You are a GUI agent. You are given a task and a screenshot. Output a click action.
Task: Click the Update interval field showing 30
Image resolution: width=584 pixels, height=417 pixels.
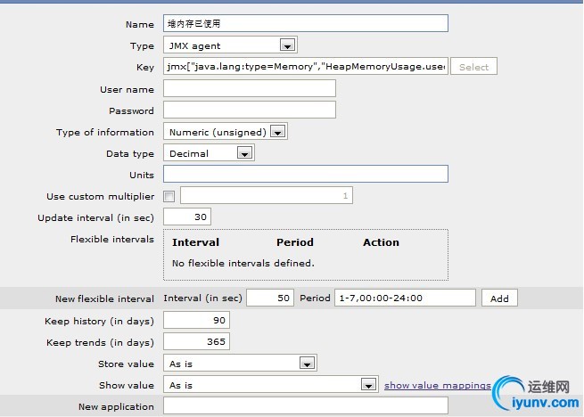coord(187,217)
